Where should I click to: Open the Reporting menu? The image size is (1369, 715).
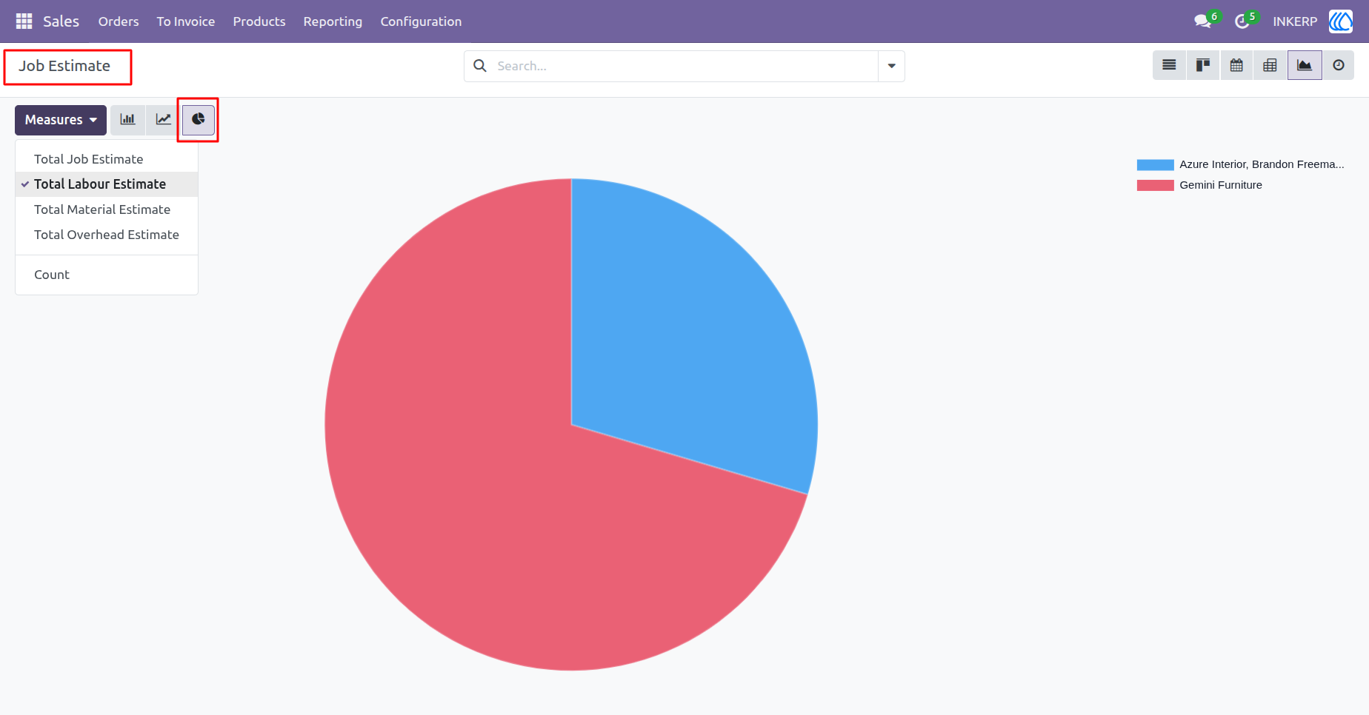pyautogui.click(x=333, y=21)
